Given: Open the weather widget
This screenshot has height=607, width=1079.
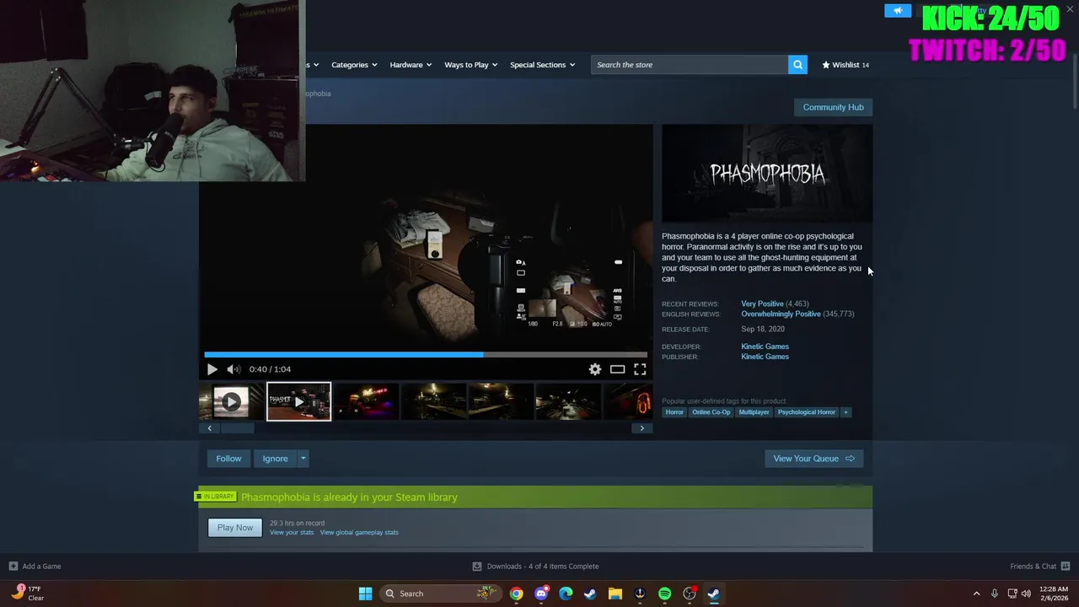Looking at the screenshot, I should 28,594.
